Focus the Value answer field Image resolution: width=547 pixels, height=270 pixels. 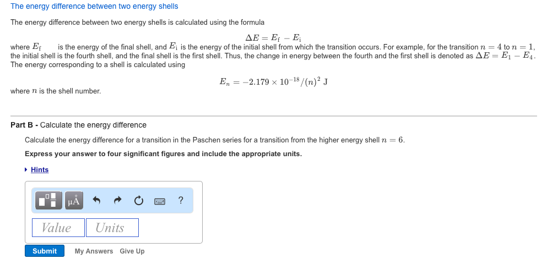point(58,228)
